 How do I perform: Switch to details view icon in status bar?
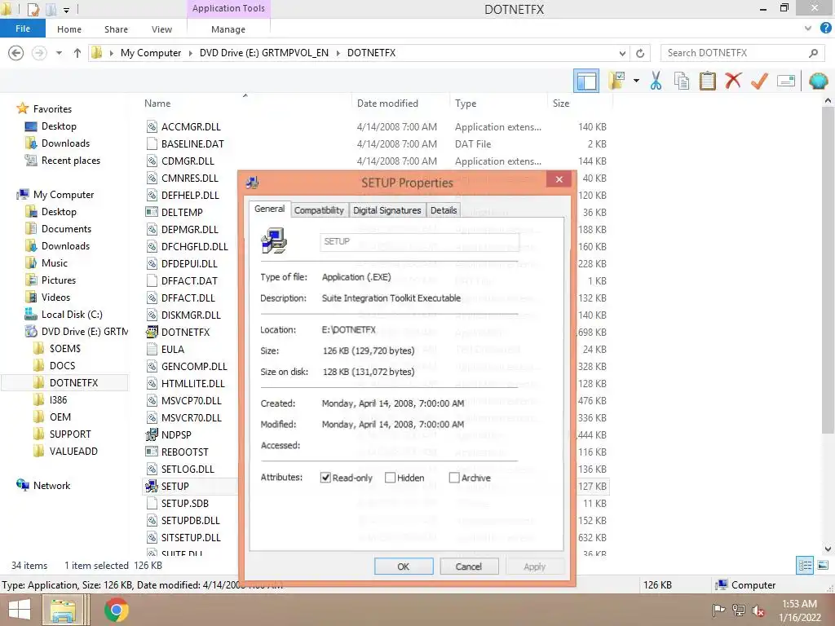pyautogui.click(x=805, y=566)
